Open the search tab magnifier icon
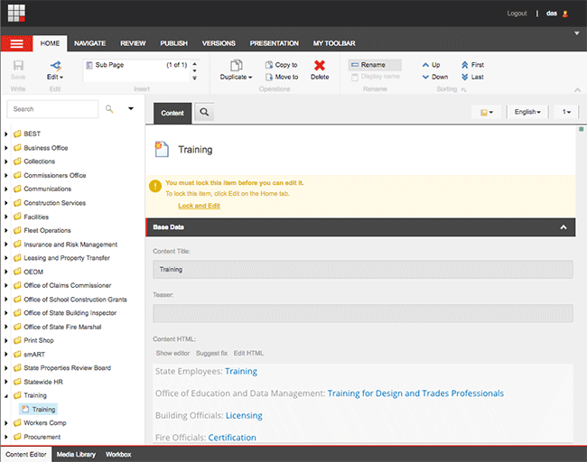This screenshot has height=462, width=587. [x=205, y=113]
